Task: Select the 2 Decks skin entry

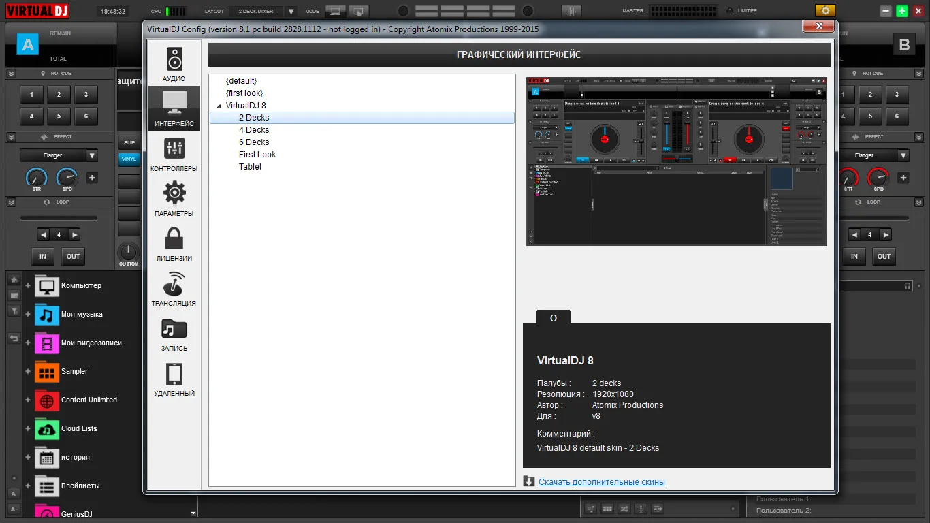Action: click(362, 118)
